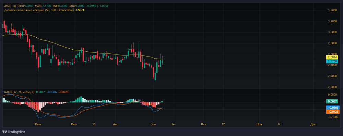Select the Окт label on time axis
The width and height of the screenshot is (343, 136).
click(x=203, y=124)
